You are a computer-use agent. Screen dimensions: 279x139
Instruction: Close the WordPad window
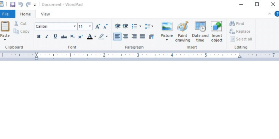(273, 4)
